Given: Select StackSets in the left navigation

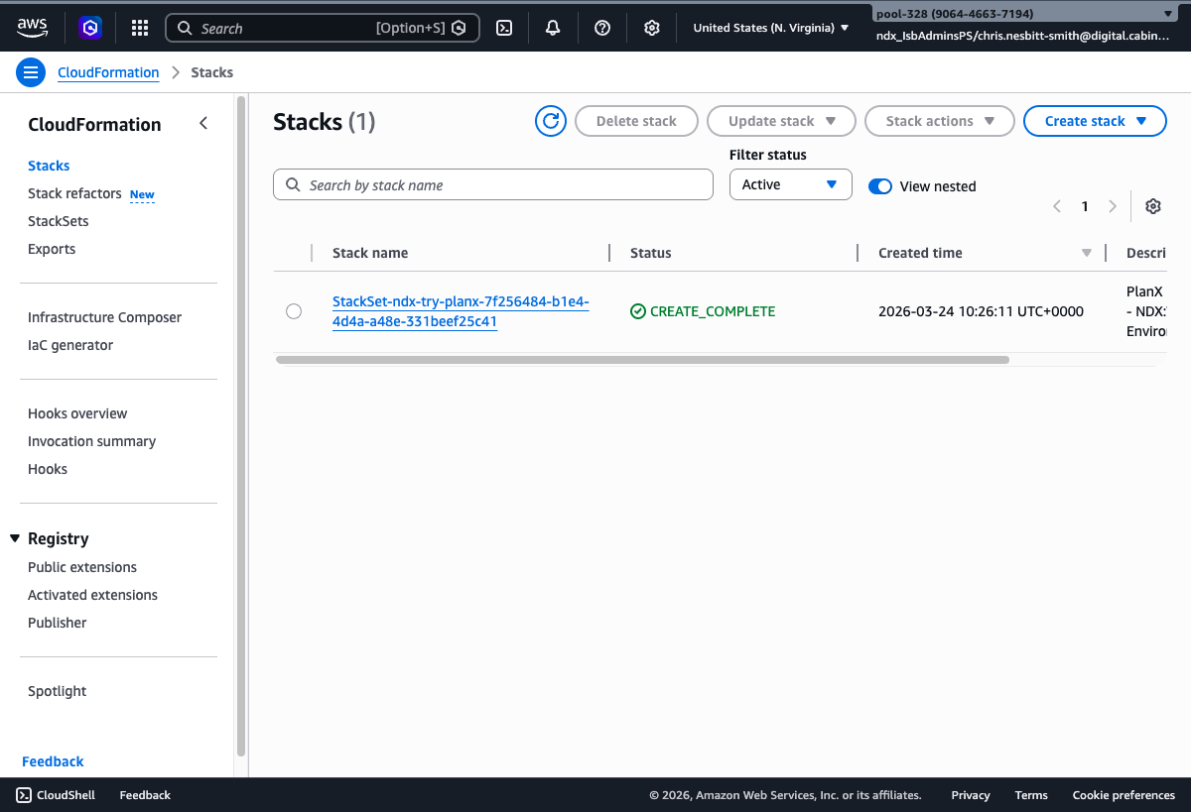Looking at the screenshot, I should click(x=58, y=220).
